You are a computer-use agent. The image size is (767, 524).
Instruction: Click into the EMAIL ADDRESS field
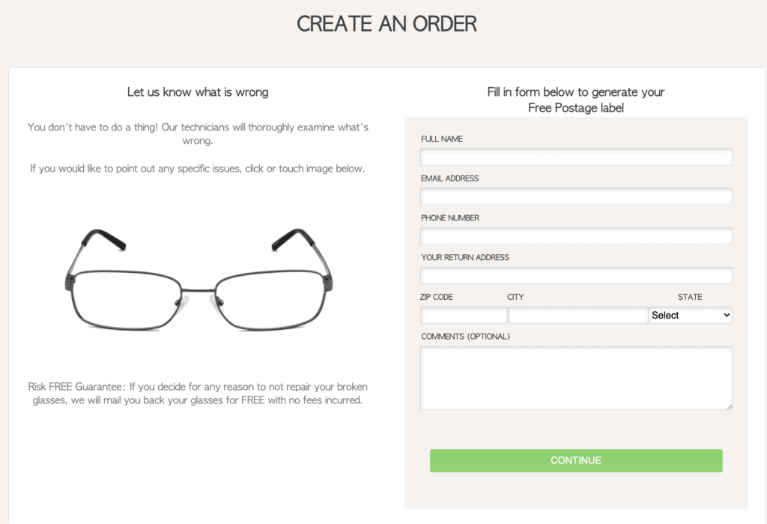575,196
